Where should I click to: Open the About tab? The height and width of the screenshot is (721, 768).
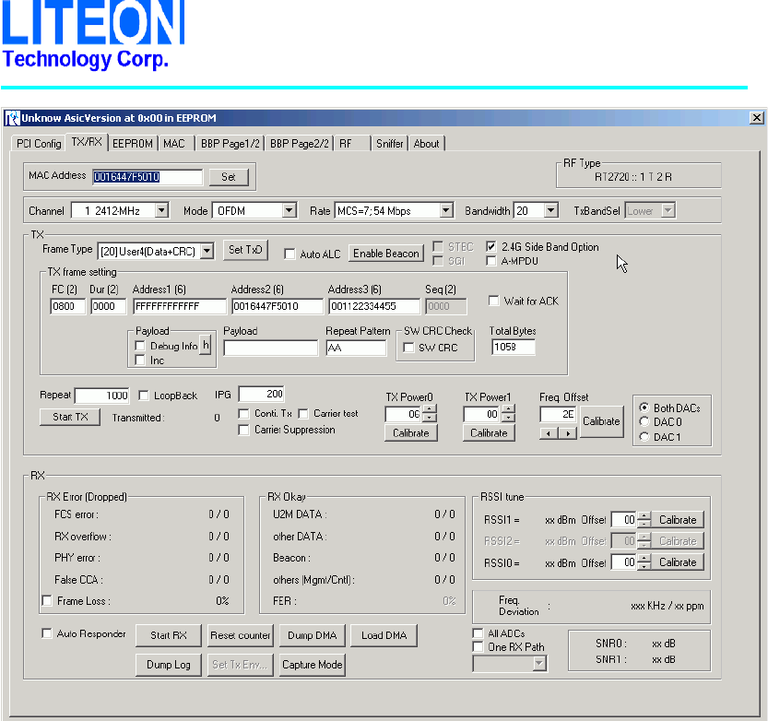coord(426,144)
